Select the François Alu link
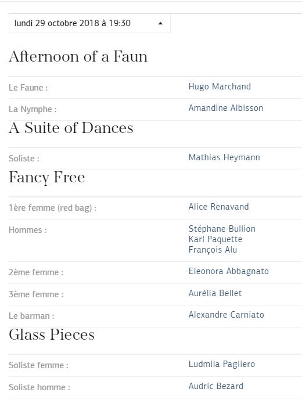This screenshot has width=302, height=403. click(x=213, y=250)
